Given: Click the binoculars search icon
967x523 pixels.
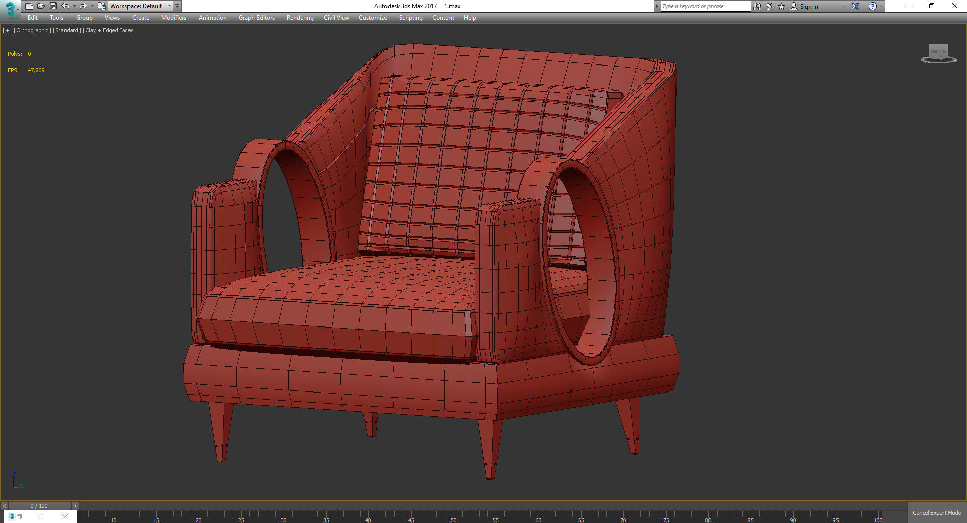Looking at the screenshot, I should tap(757, 6).
